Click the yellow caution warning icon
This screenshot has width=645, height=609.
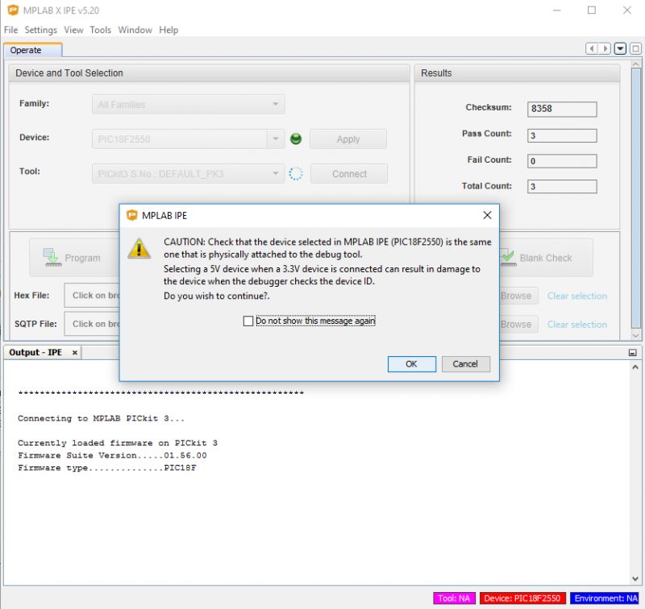pyautogui.click(x=139, y=248)
